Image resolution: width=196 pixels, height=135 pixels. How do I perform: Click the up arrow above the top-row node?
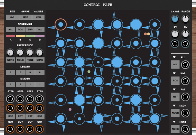point(114,15)
